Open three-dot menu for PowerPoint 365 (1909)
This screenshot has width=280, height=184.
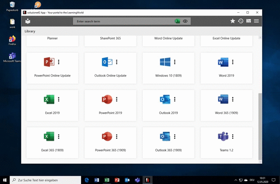pyautogui.click(x=117, y=137)
